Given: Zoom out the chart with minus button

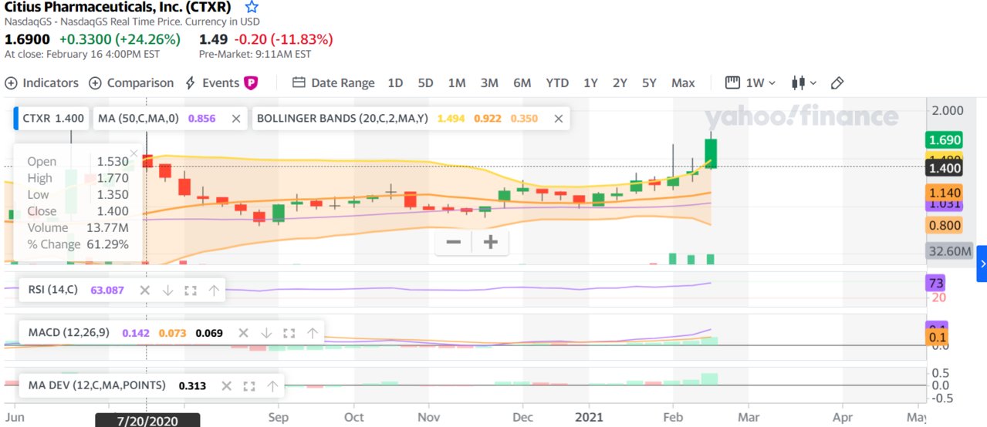Looking at the screenshot, I should (454, 243).
